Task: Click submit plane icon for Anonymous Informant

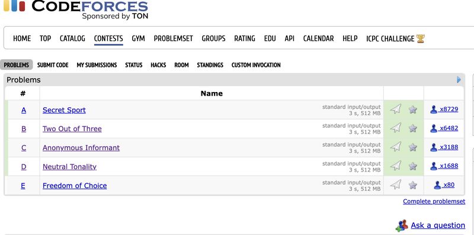Action: coord(395,147)
